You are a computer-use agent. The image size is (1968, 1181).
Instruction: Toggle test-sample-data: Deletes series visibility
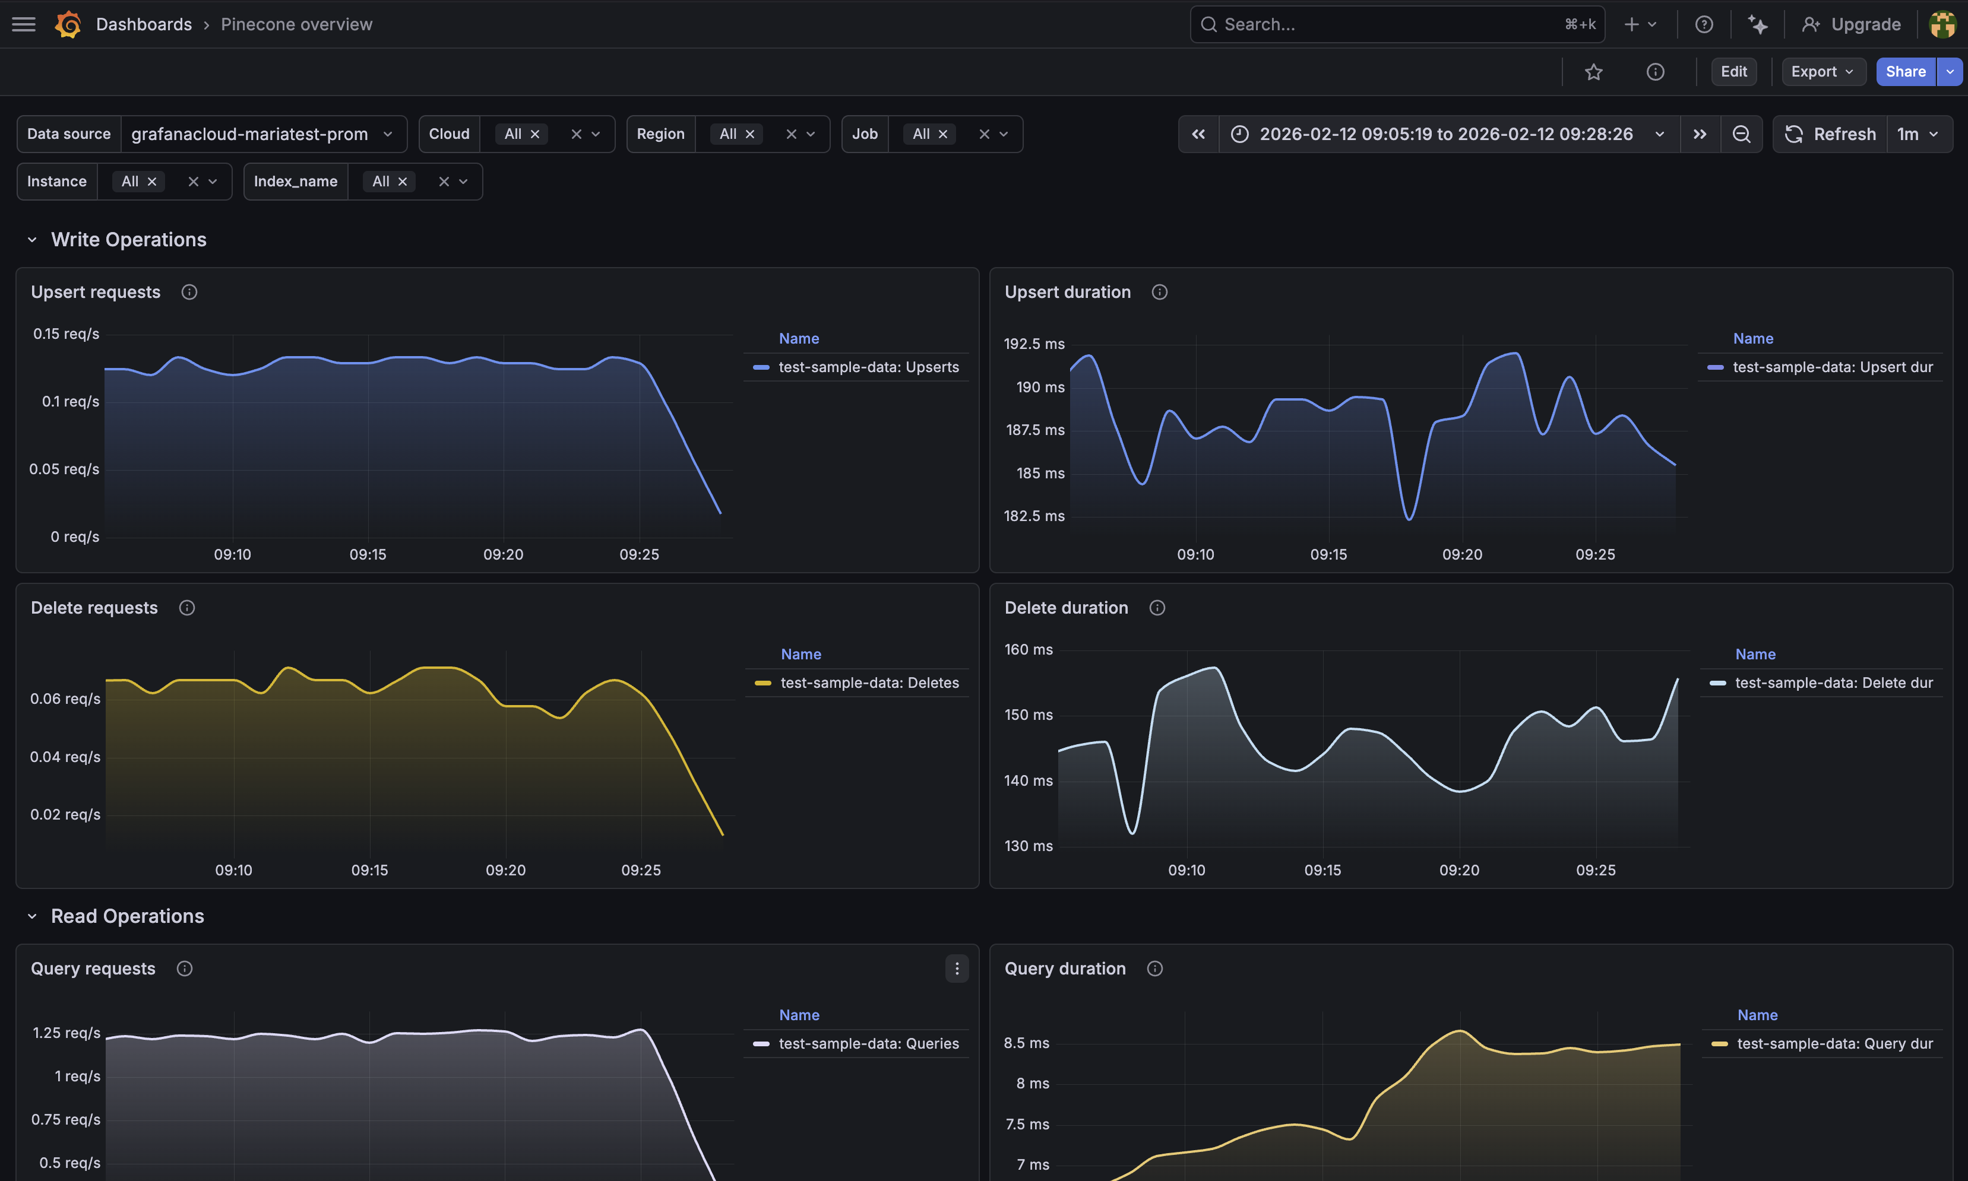pyautogui.click(x=869, y=683)
